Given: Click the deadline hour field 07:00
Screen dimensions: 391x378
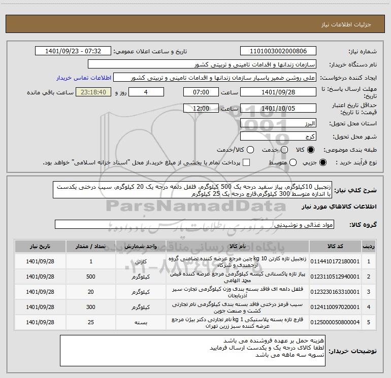Looking at the screenshot, I should pyautogui.click(x=201, y=92).
